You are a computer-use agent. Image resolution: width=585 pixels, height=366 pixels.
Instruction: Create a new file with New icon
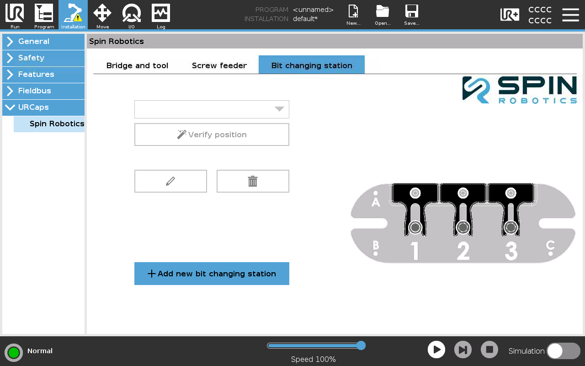pos(353,15)
